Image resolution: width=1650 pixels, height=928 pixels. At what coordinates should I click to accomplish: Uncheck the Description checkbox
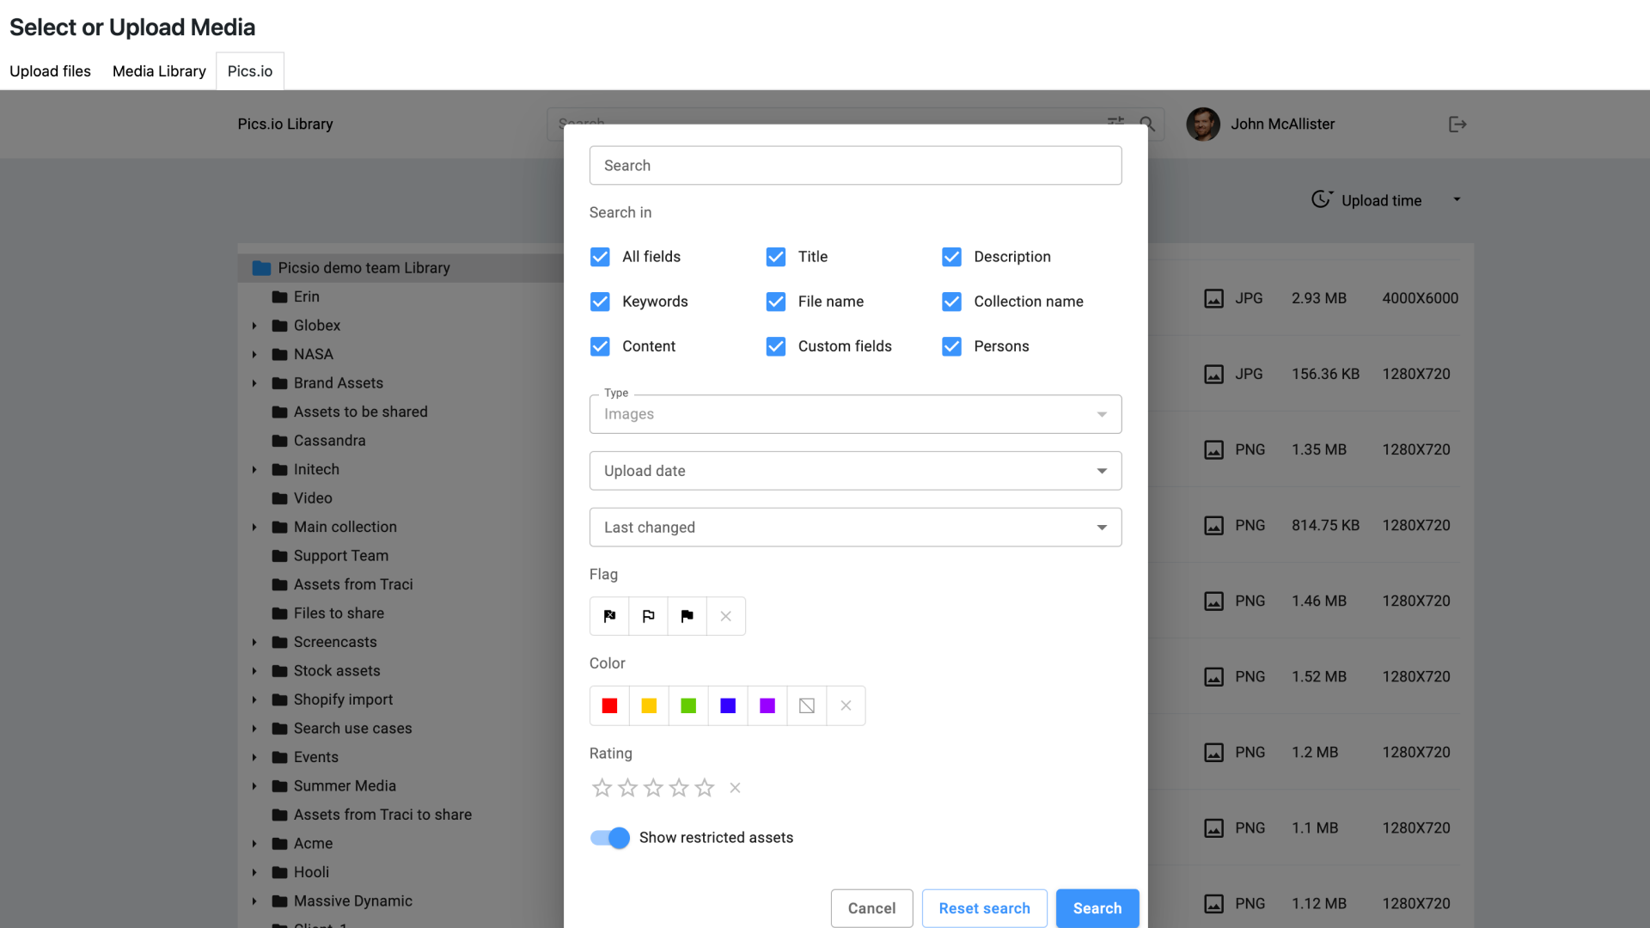[x=951, y=257]
